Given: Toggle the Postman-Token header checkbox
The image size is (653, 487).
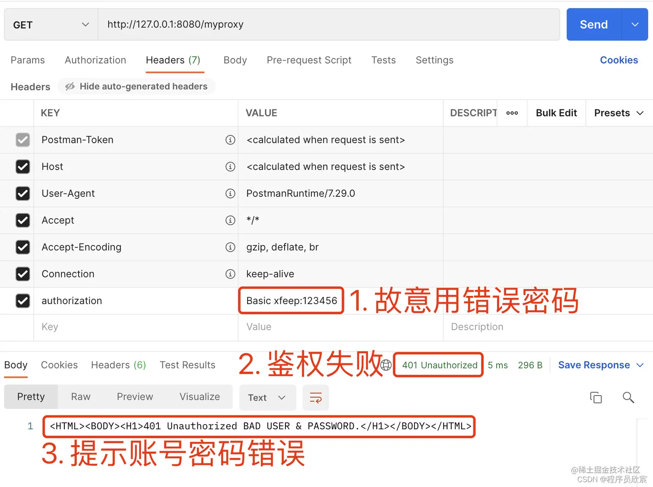Looking at the screenshot, I should [x=23, y=140].
